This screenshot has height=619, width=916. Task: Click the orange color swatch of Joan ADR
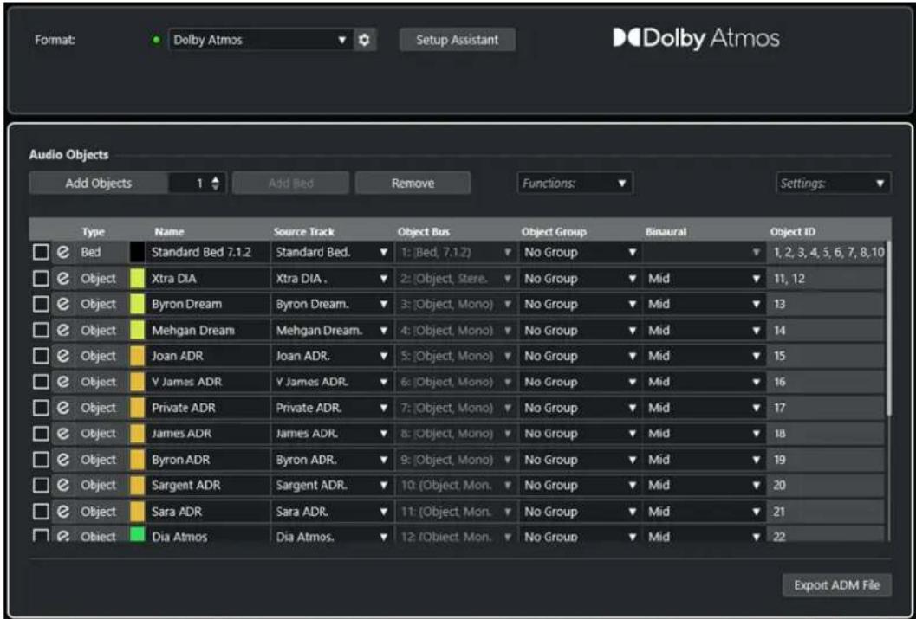pos(137,356)
